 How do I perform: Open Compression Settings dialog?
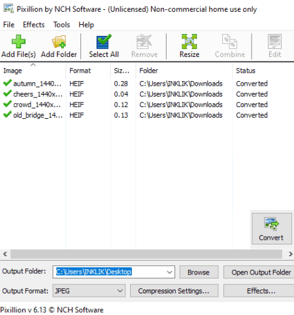pos(174,291)
